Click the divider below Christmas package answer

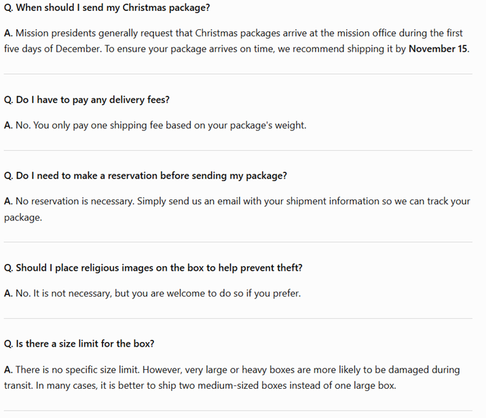238,74
